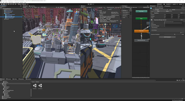
Task: Click the Experience Manager script icon
Action: click(152, 20)
